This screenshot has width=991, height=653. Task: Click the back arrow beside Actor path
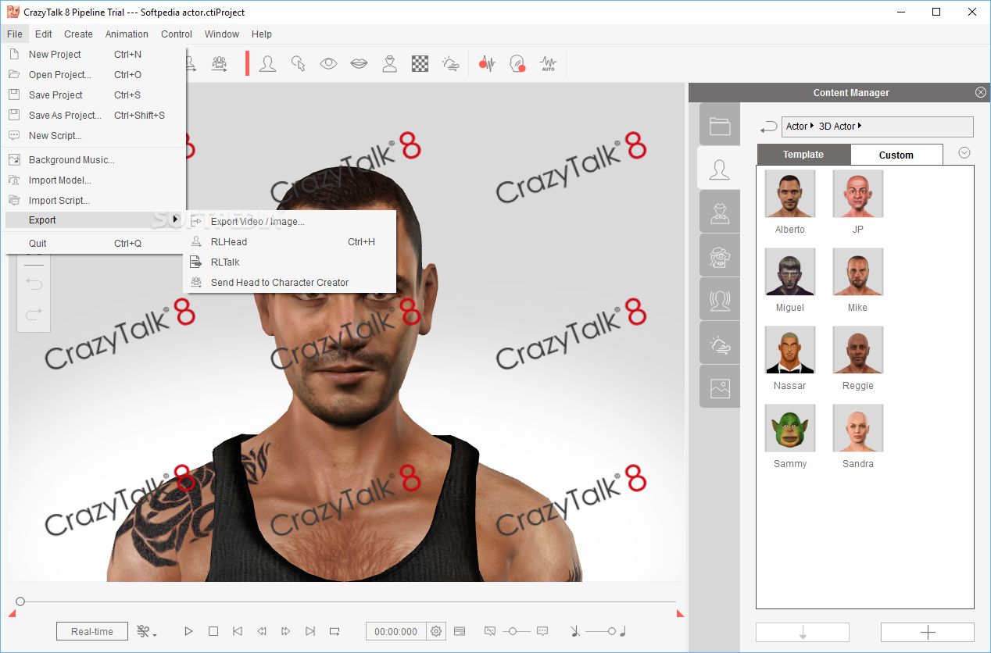(x=768, y=127)
